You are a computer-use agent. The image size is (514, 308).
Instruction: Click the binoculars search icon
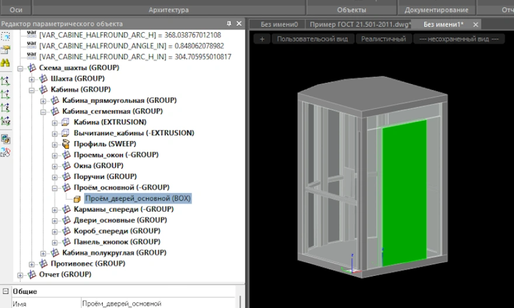(x=6, y=62)
